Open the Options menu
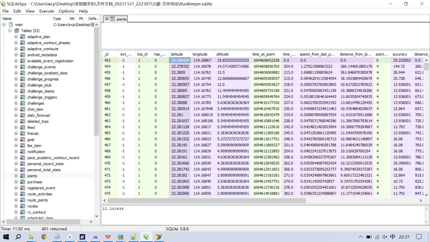The height and width of the screenshot is (242, 430). coord(66,11)
